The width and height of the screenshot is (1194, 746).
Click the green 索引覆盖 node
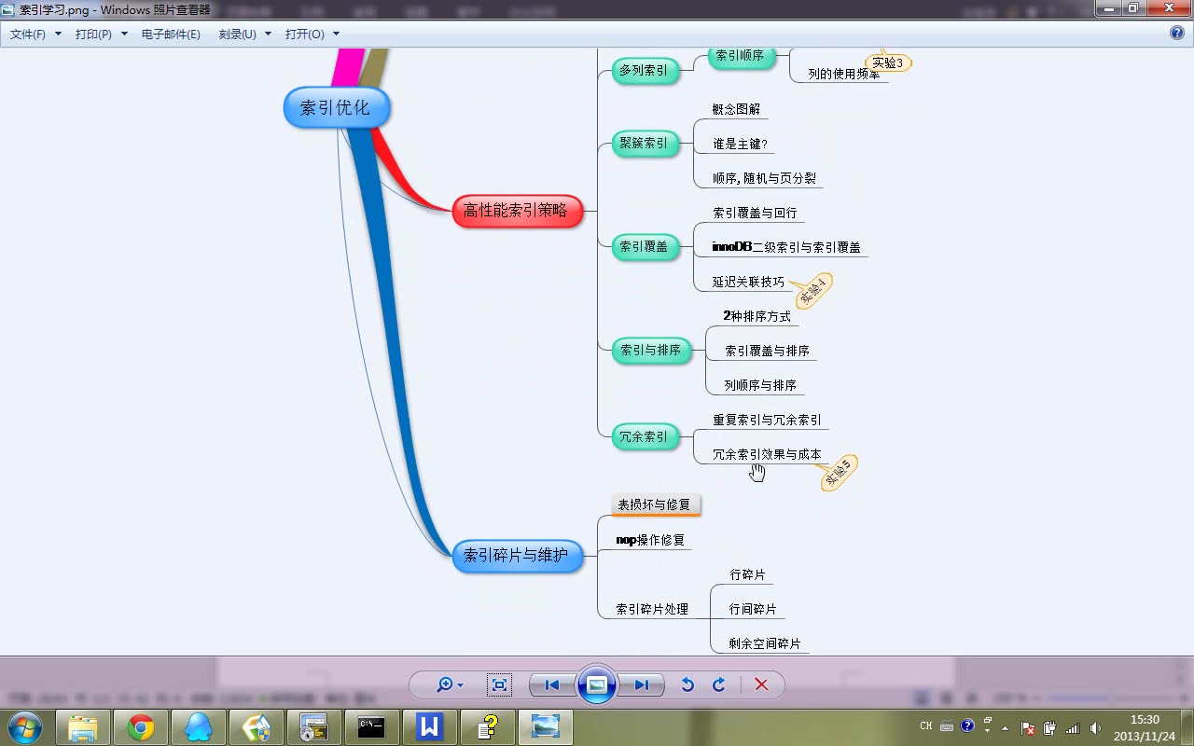coord(645,246)
